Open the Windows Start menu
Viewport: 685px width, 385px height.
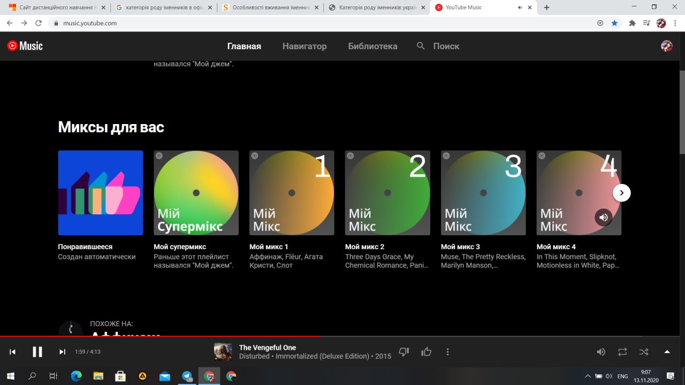[x=11, y=376]
